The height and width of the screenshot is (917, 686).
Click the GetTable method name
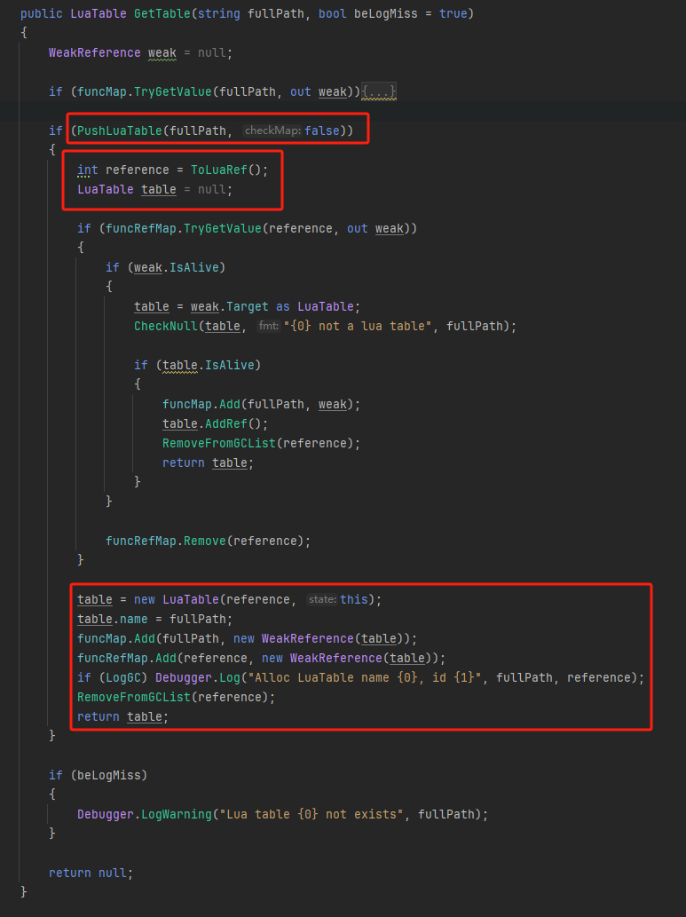pyautogui.click(x=162, y=13)
